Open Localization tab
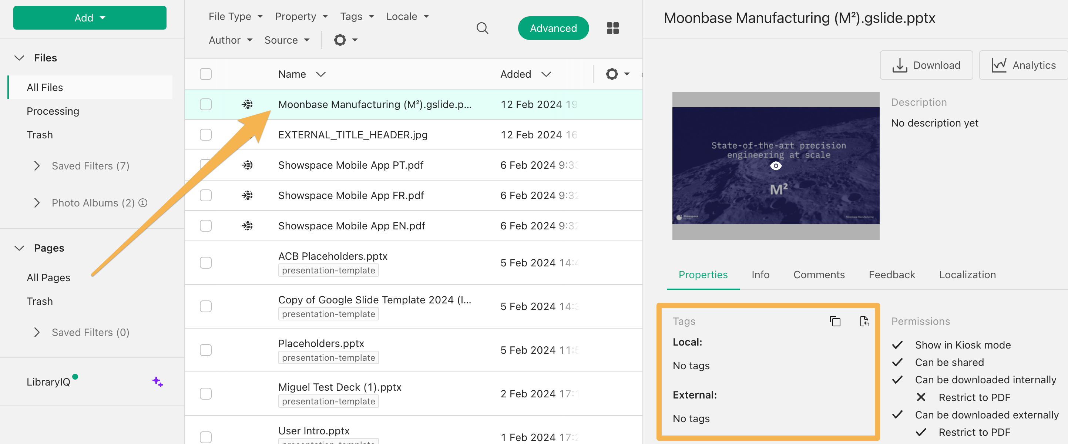1068x444 pixels. pyautogui.click(x=967, y=275)
